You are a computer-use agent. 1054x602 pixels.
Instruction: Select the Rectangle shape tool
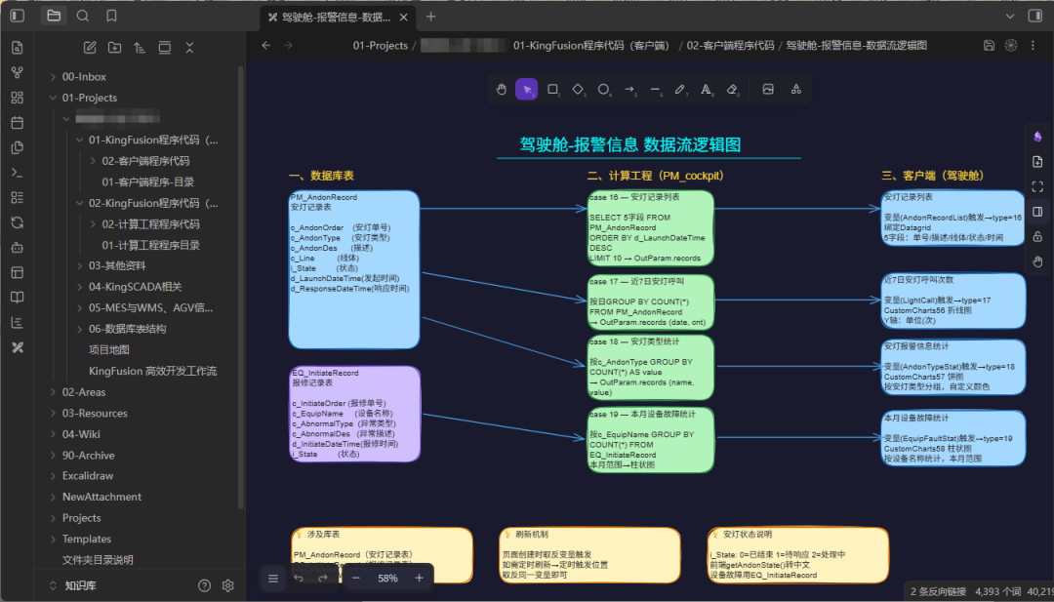[552, 90]
